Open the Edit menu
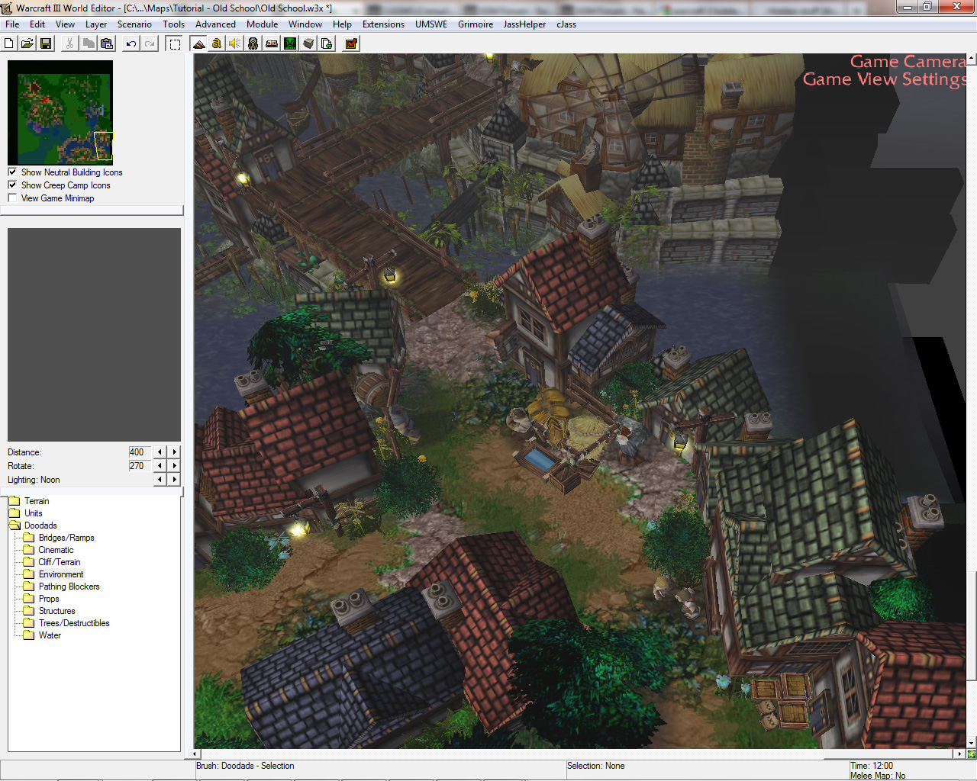The width and height of the screenshot is (977, 781). pos(37,24)
